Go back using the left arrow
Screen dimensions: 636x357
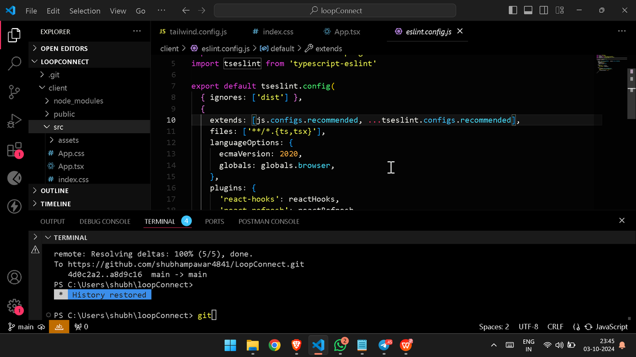point(185,11)
